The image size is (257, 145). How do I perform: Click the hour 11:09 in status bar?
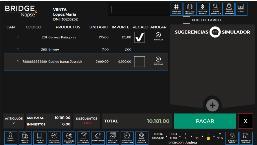click(173, 138)
